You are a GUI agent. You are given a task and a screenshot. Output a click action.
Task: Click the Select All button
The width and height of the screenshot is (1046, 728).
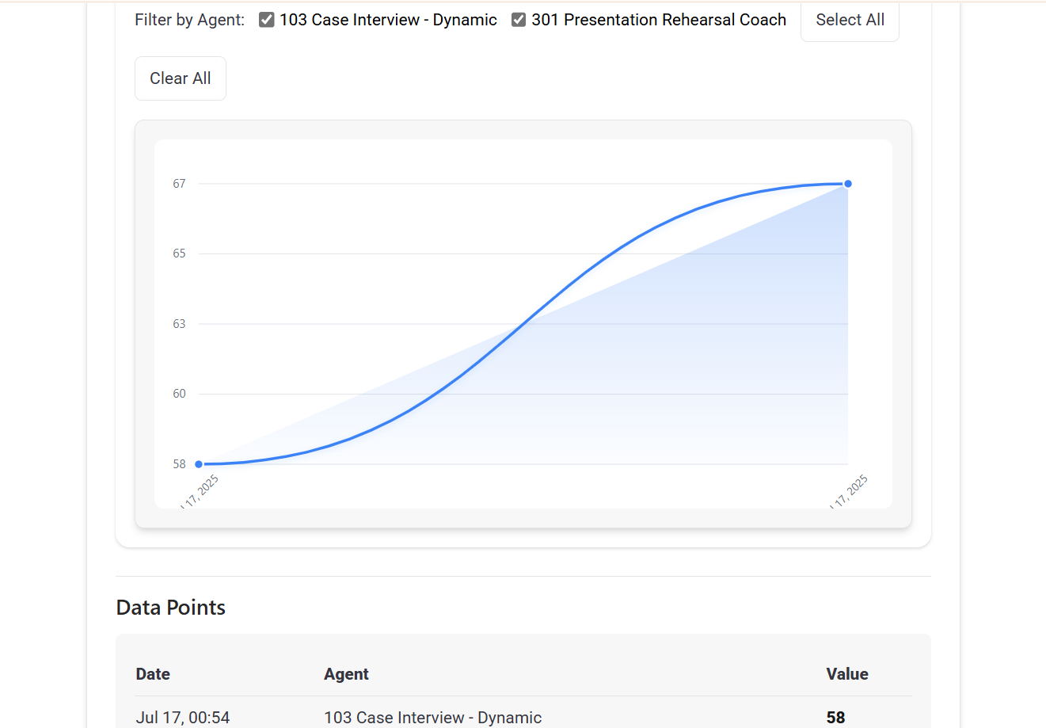(x=850, y=20)
